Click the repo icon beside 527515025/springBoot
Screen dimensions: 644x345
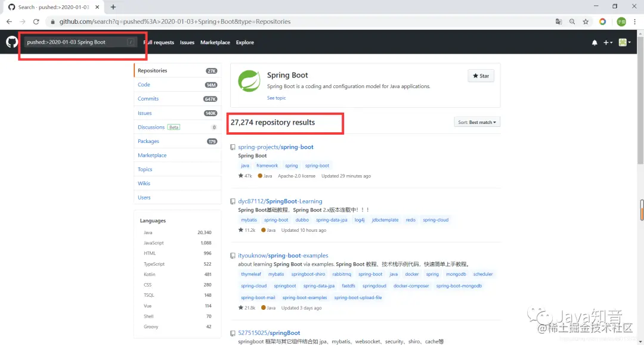coord(233,333)
